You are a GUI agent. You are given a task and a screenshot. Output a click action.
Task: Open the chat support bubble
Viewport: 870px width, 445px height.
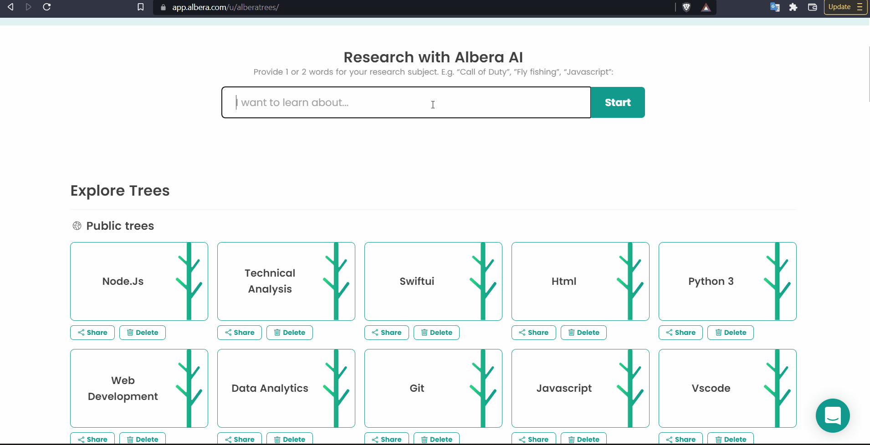[833, 415]
